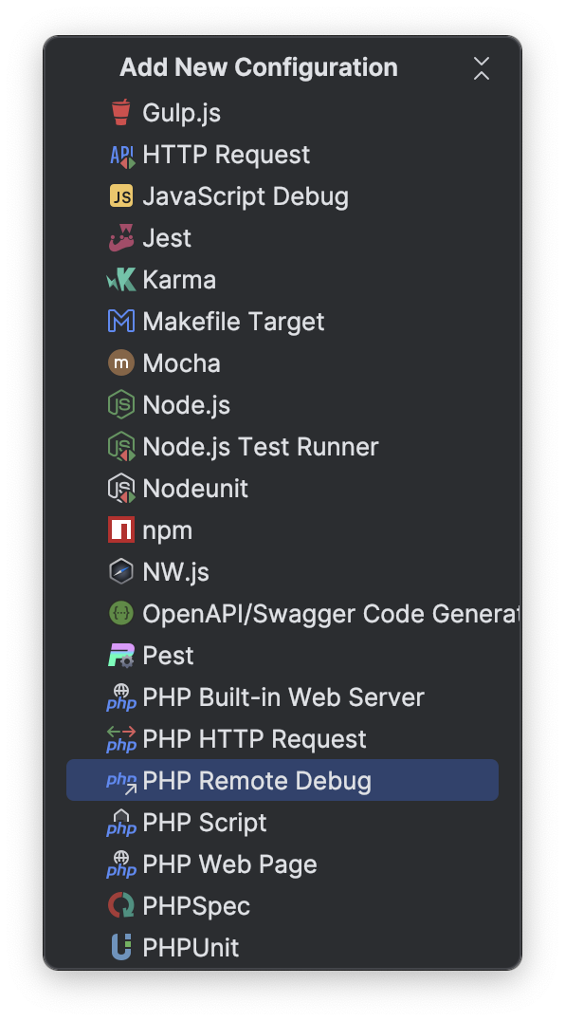Select the Makefile Target configuration

tap(233, 321)
